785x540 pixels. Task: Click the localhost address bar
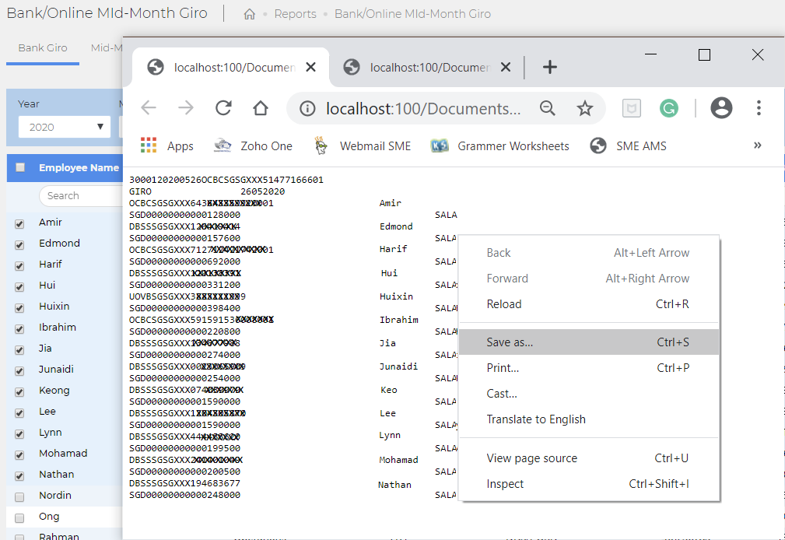tap(423, 108)
